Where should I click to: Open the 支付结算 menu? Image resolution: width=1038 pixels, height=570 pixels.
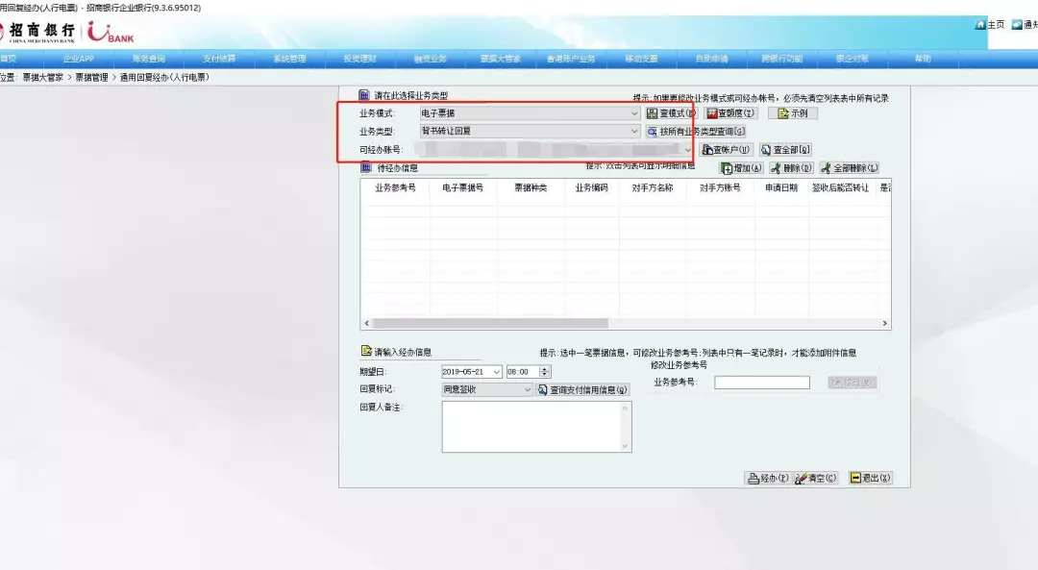click(x=218, y=59)
